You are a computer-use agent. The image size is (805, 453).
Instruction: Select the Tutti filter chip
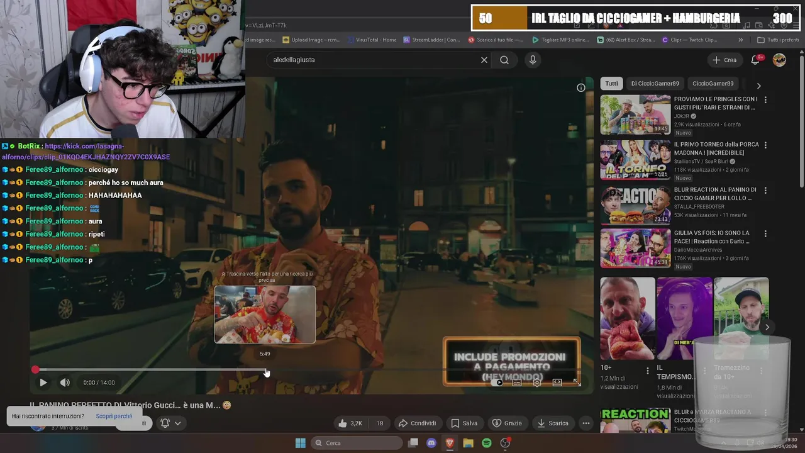612,83
